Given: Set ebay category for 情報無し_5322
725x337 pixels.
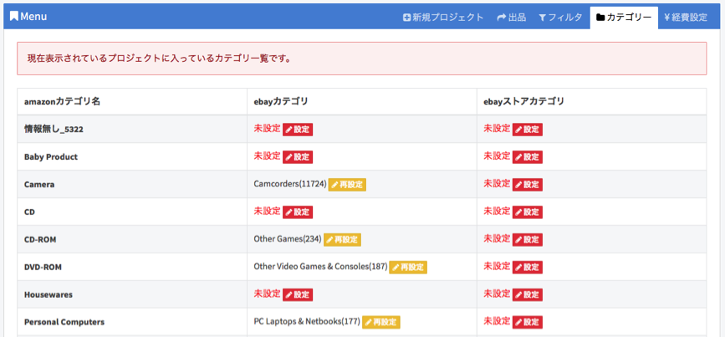Looking at the screenshot, I should (298, 130).
